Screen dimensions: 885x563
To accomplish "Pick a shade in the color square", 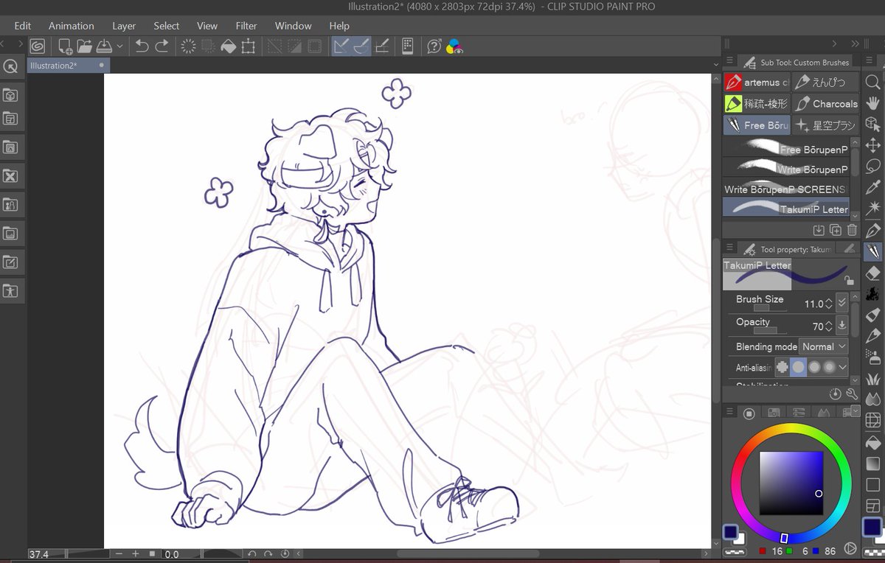I will pyautogui.click(x=791, y=483).
